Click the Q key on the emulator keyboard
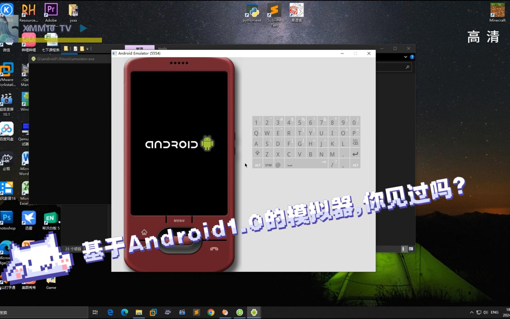Screen dimensions: 510x319 tap(257, 132)
